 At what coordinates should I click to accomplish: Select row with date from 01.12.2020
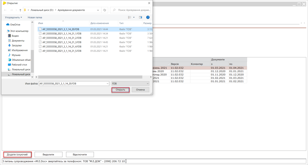coord(200,71)
